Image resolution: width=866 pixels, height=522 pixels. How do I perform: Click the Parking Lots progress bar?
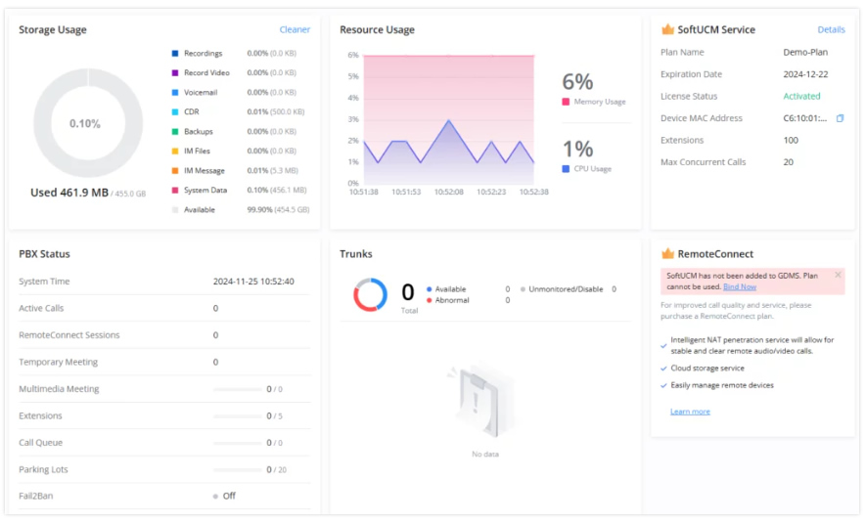coord(238,470)
